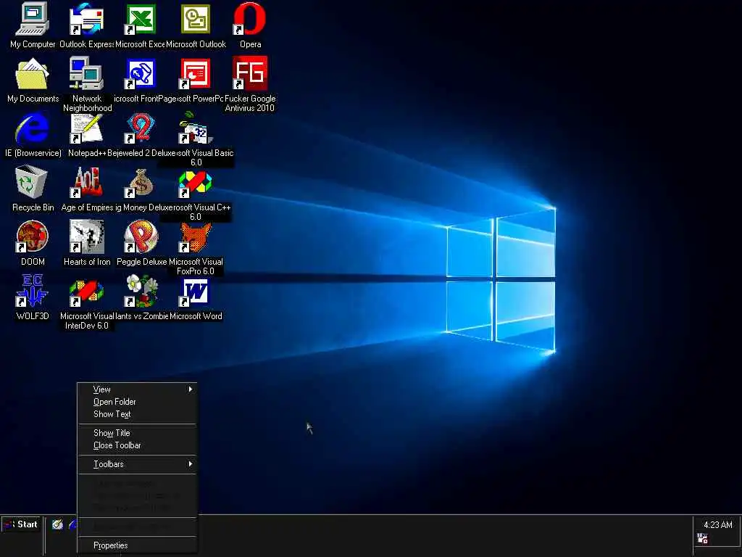Select the My Documents folder icon

click(x=32, y=73)
